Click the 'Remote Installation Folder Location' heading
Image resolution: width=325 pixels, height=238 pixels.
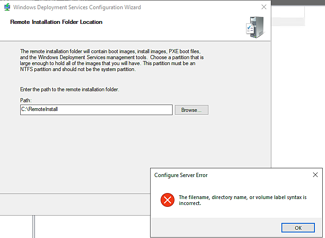[x=56, y=22]
